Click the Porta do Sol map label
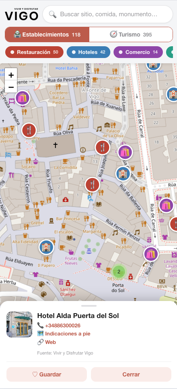Image resolution: width=177 pixels, height=389 pixels. (x=118, y=288)
